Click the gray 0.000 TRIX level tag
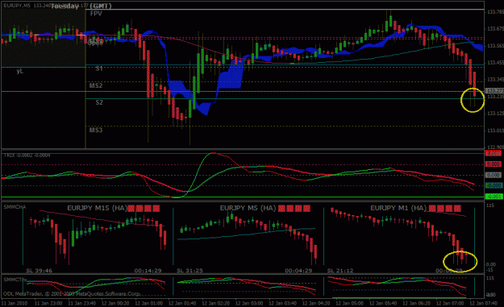Screen dimensions: 504x307 pyautogui.click(x=494, y=175)
